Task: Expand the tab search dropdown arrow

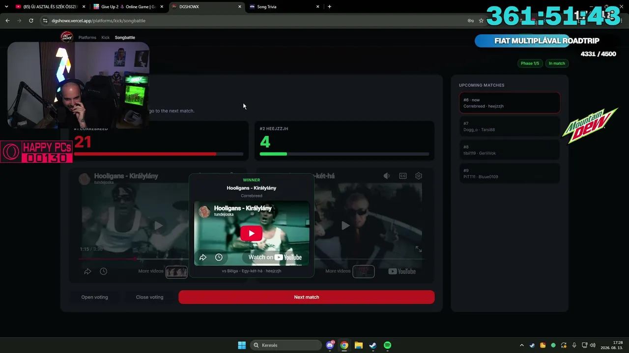Action: coord(6,7)
